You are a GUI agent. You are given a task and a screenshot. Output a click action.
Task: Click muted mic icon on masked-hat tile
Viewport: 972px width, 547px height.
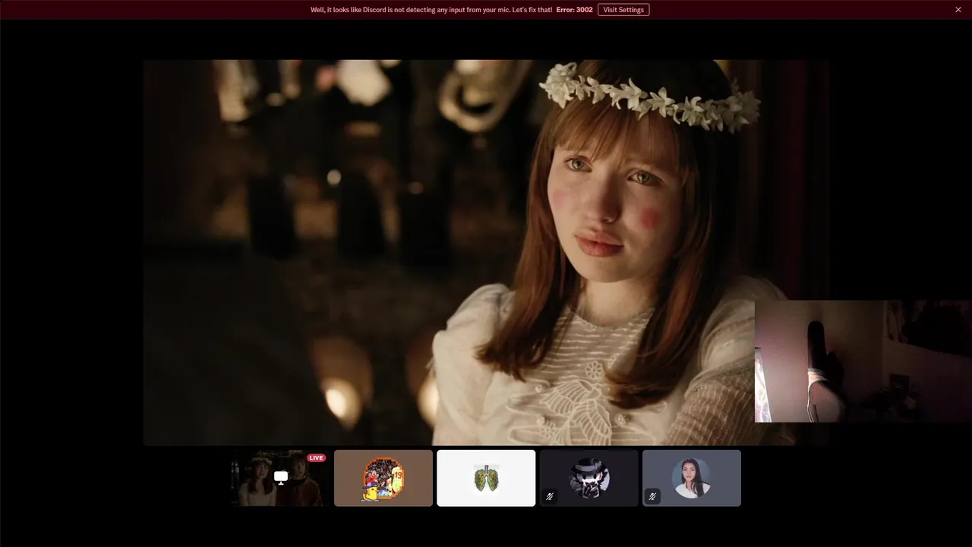[x=550, y=496]
